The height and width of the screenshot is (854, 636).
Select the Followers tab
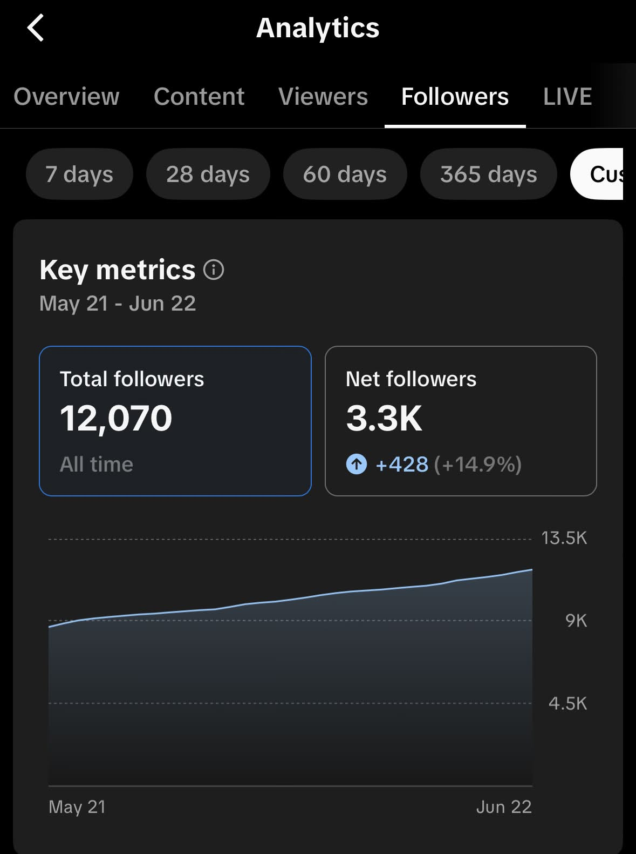[455, 97]
